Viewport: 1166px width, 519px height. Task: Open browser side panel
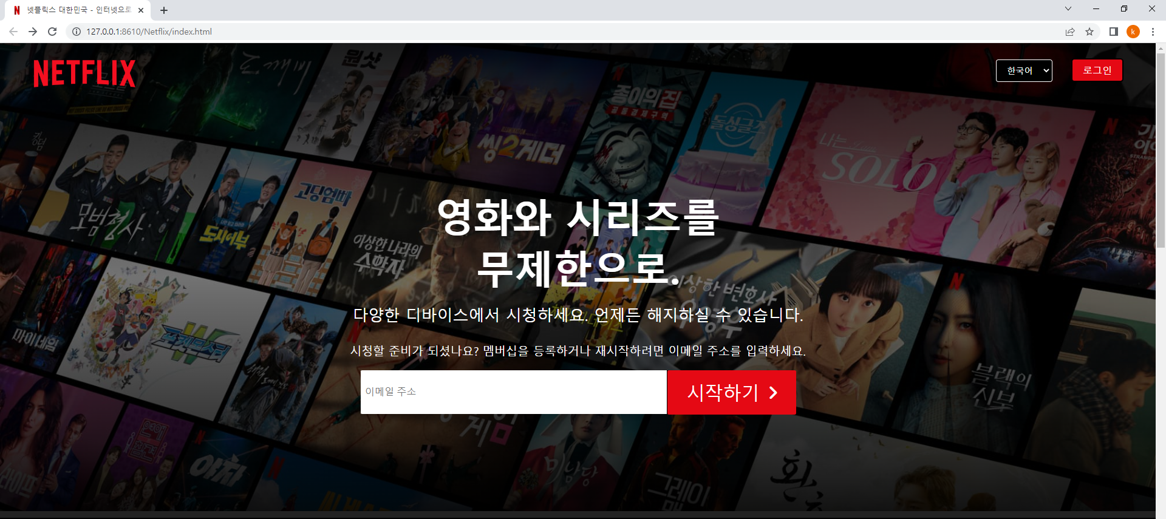tap(1114, 32)
